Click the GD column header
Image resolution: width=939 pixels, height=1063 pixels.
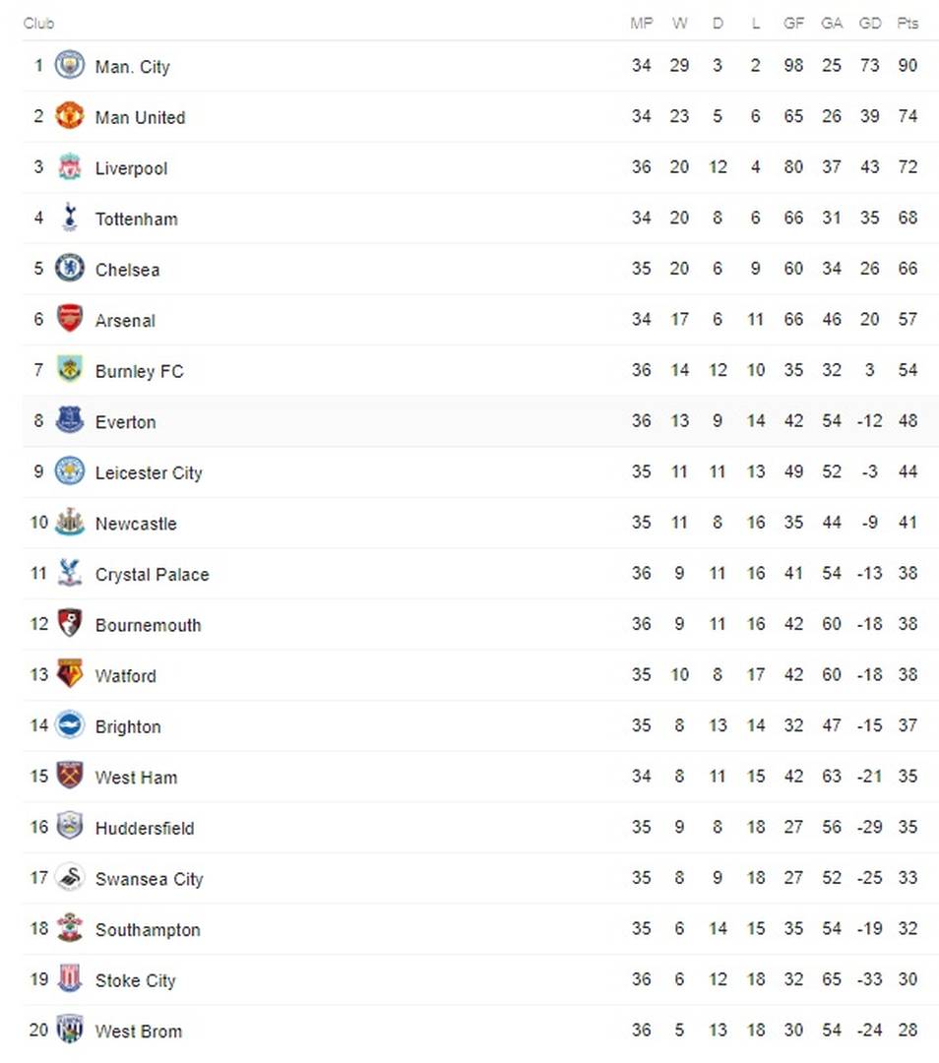[870, 23]
